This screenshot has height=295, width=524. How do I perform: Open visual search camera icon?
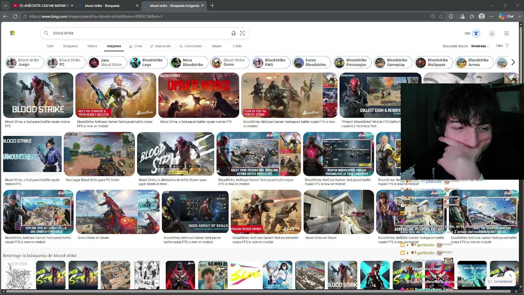click(242, 33)
